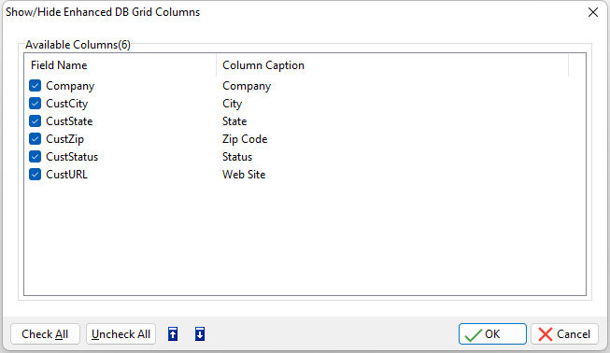Toggle the CustState checkbox
This screenshot has width=610, height=353.
coord(35,121)
